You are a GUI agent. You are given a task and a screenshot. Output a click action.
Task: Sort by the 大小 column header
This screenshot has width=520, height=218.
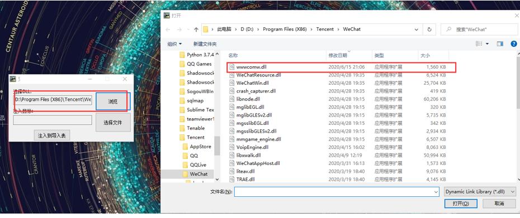[x=433, y=56]
